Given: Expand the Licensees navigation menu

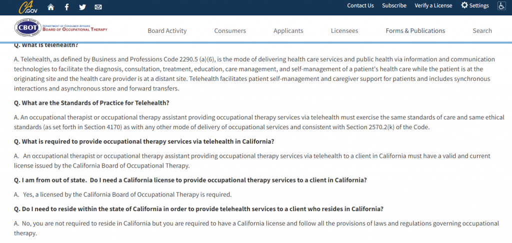Looking at the screenshot, I should coord(344,30).
